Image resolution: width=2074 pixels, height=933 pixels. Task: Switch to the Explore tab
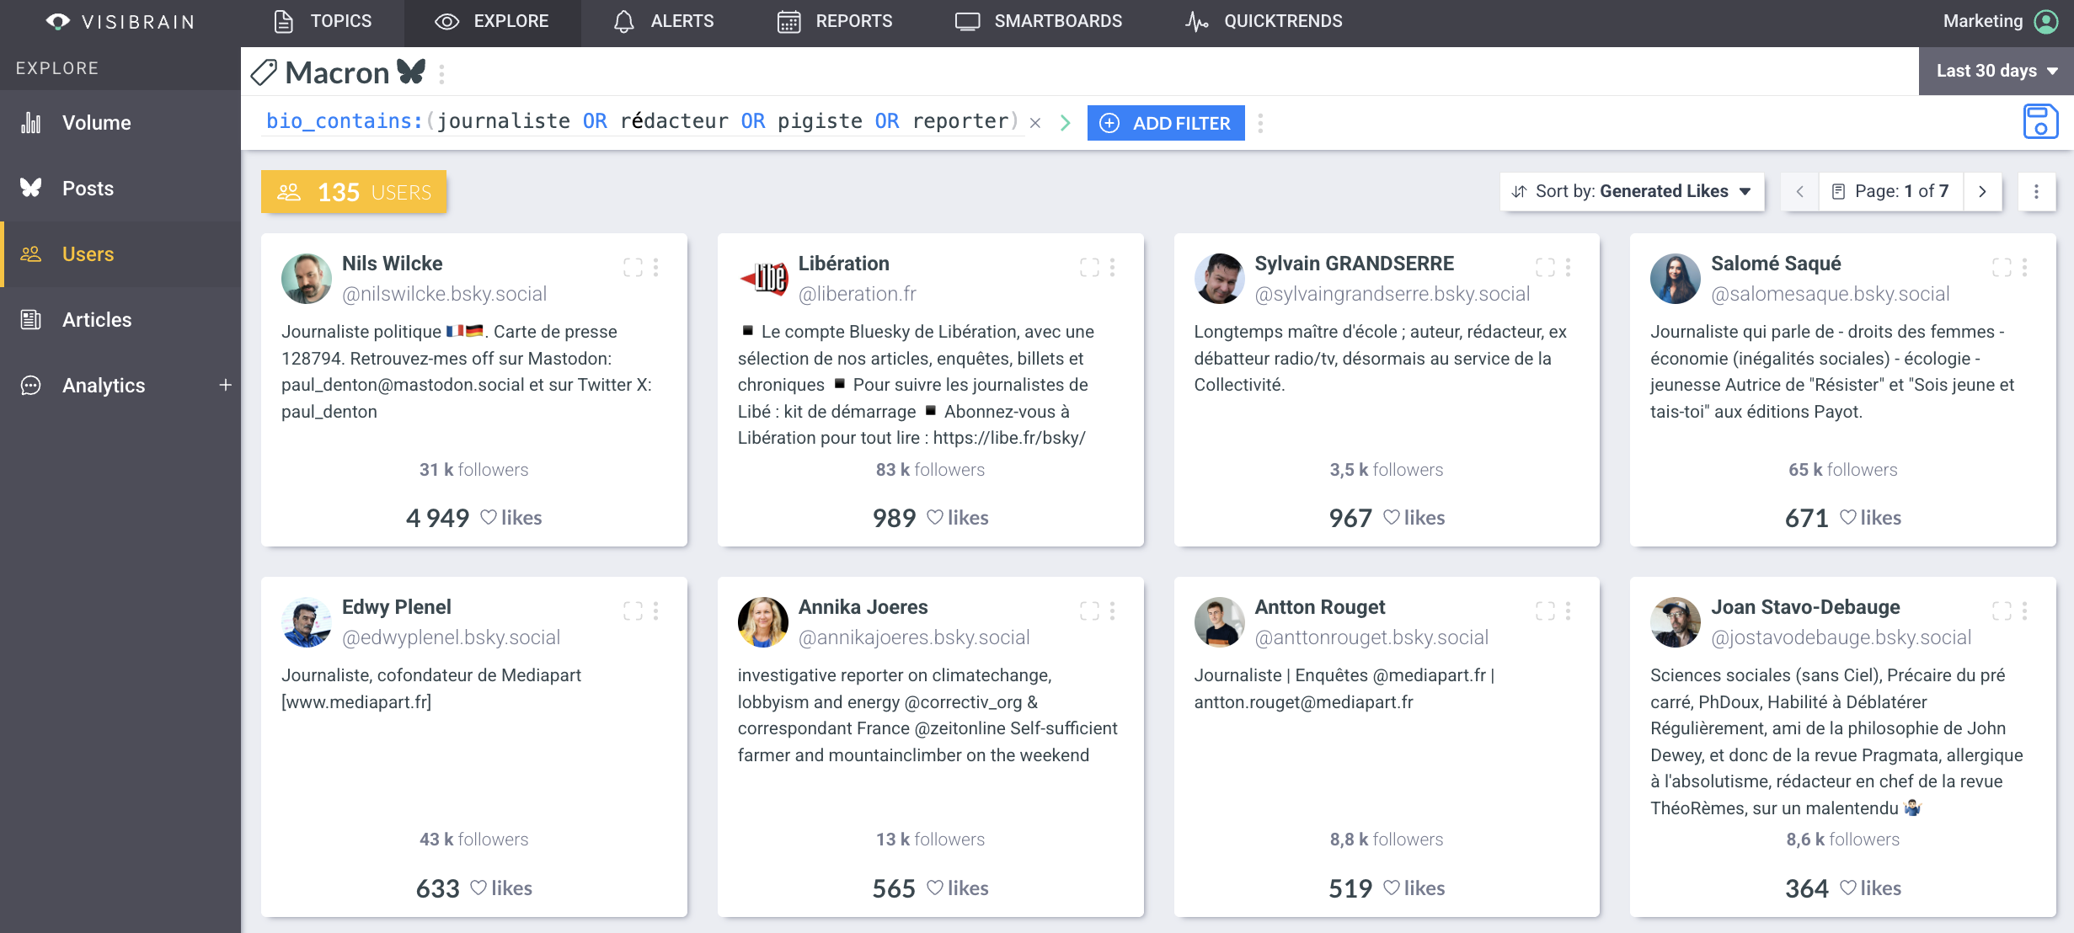[x=492, y=21]
